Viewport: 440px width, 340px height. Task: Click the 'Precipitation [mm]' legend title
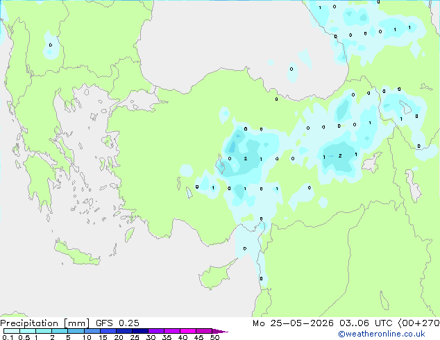[45, 323]
